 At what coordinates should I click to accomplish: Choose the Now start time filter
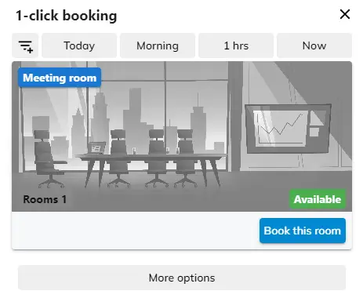(x=314, y=45)
